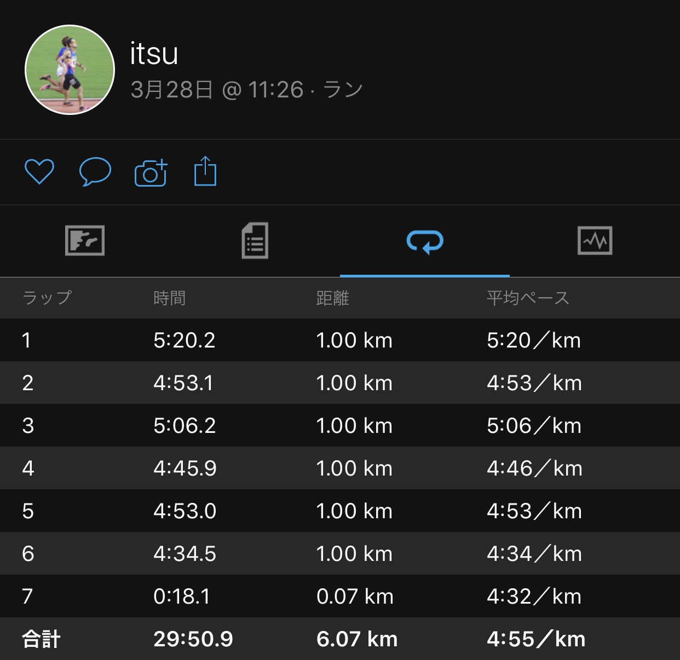Tap the runner profile picture
This screenshot has width=680, height=660.
tap(70, 70)
